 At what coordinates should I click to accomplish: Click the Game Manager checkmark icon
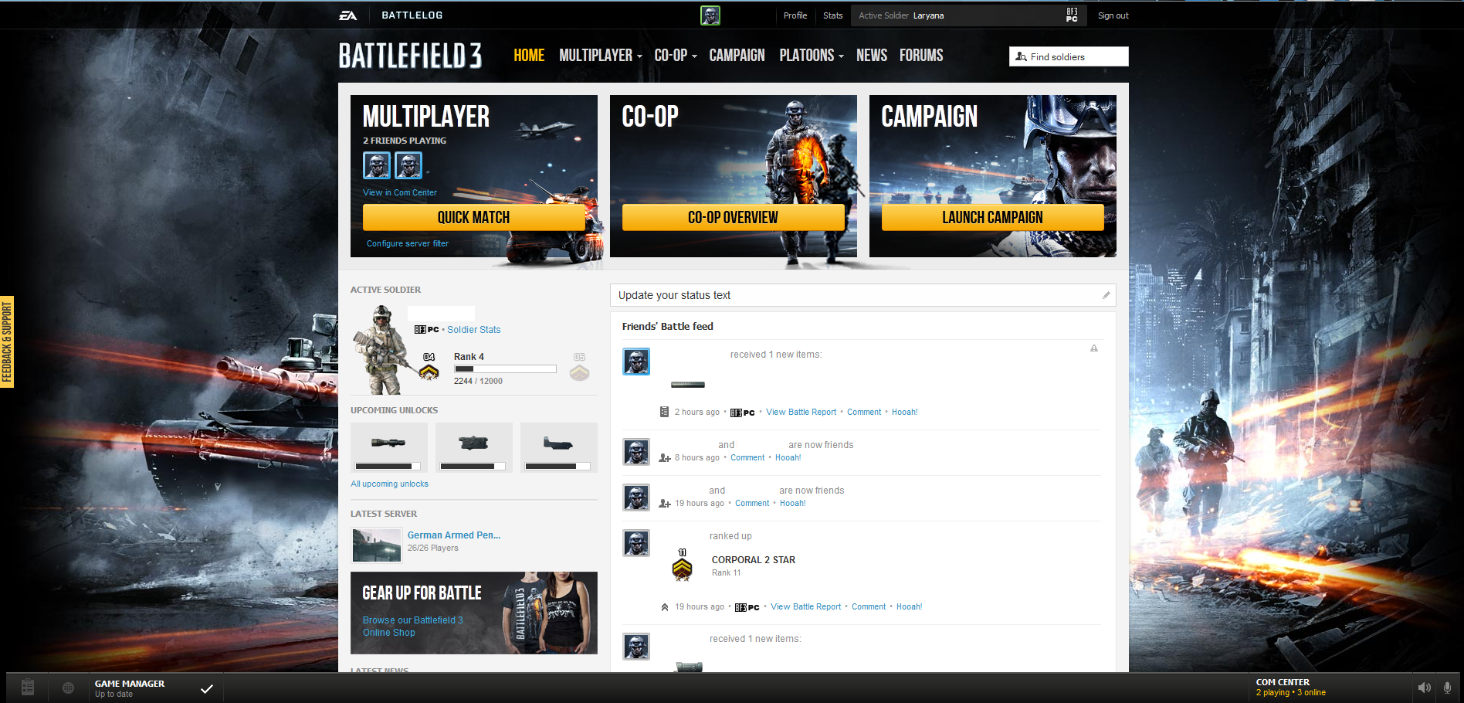pyautogui.click(x=207, y=688)
